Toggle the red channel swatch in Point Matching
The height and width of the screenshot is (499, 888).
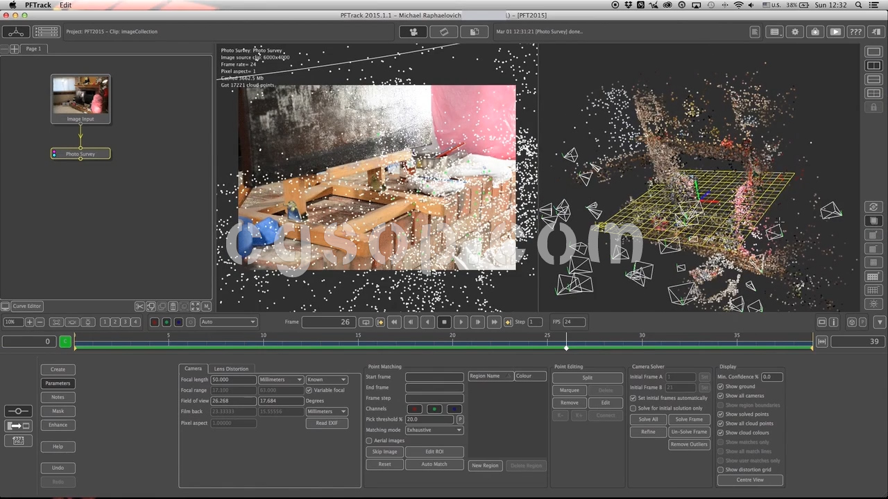click(414, 409)
